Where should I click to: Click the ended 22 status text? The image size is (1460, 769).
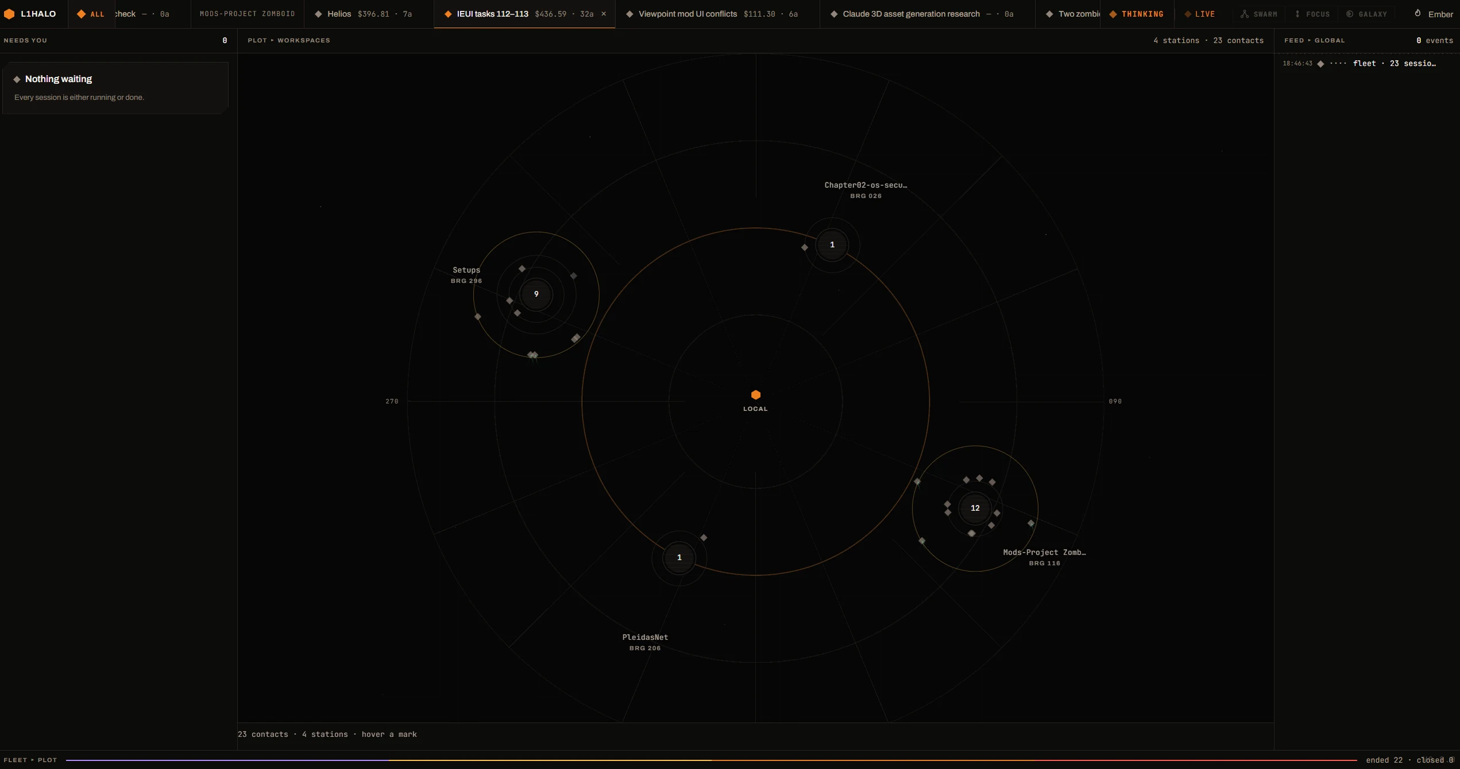[1384, 760]
